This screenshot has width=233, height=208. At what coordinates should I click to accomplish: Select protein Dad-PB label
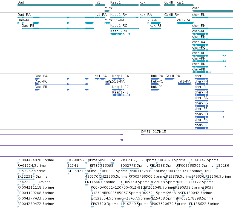(41, 87)
